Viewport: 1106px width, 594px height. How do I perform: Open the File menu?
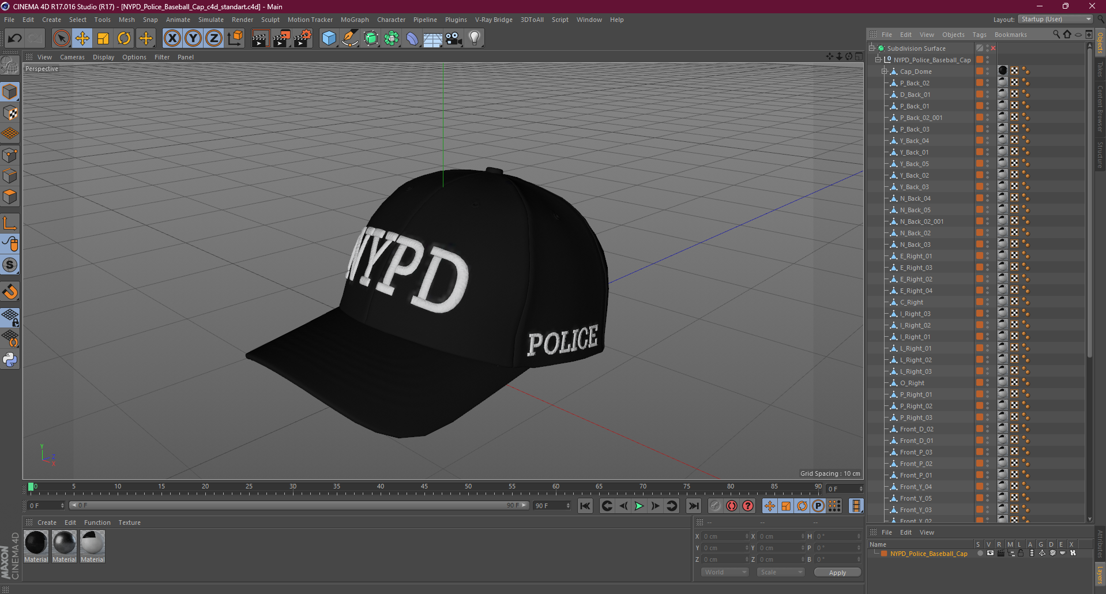[x=9, y=20]
